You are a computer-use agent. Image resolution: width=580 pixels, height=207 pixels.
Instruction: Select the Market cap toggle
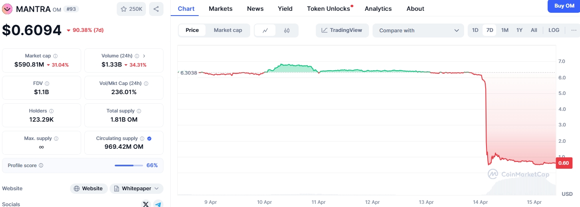228,30
